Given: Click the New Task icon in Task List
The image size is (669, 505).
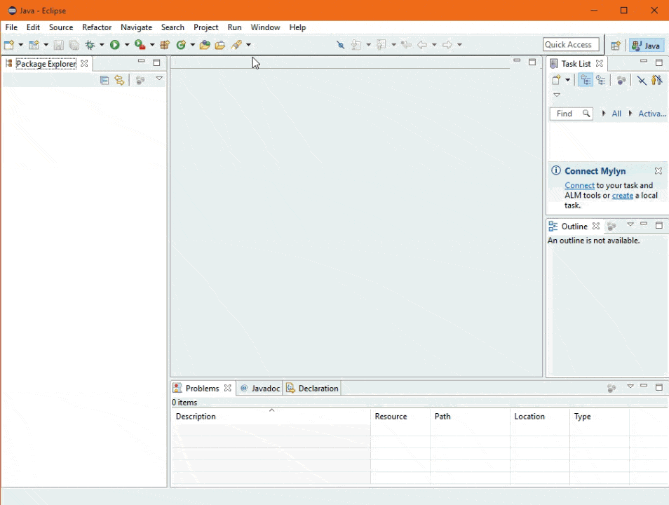Looking at the screenshot, I should (x=556, y=80).
